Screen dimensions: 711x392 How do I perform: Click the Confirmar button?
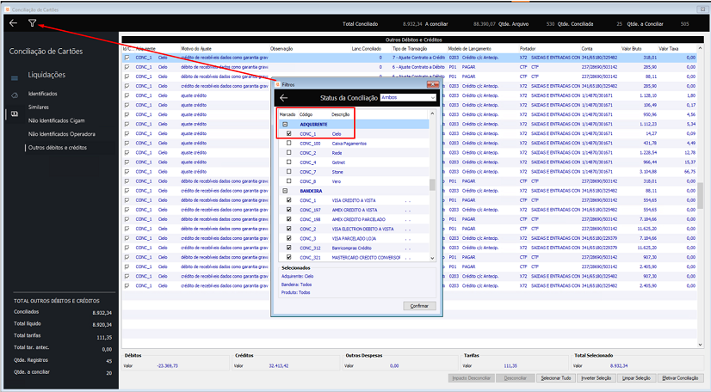pos(419,306)
